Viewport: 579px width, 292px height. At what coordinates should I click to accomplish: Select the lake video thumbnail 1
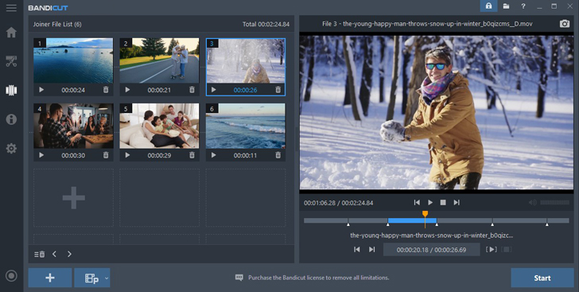click(73, 60)
